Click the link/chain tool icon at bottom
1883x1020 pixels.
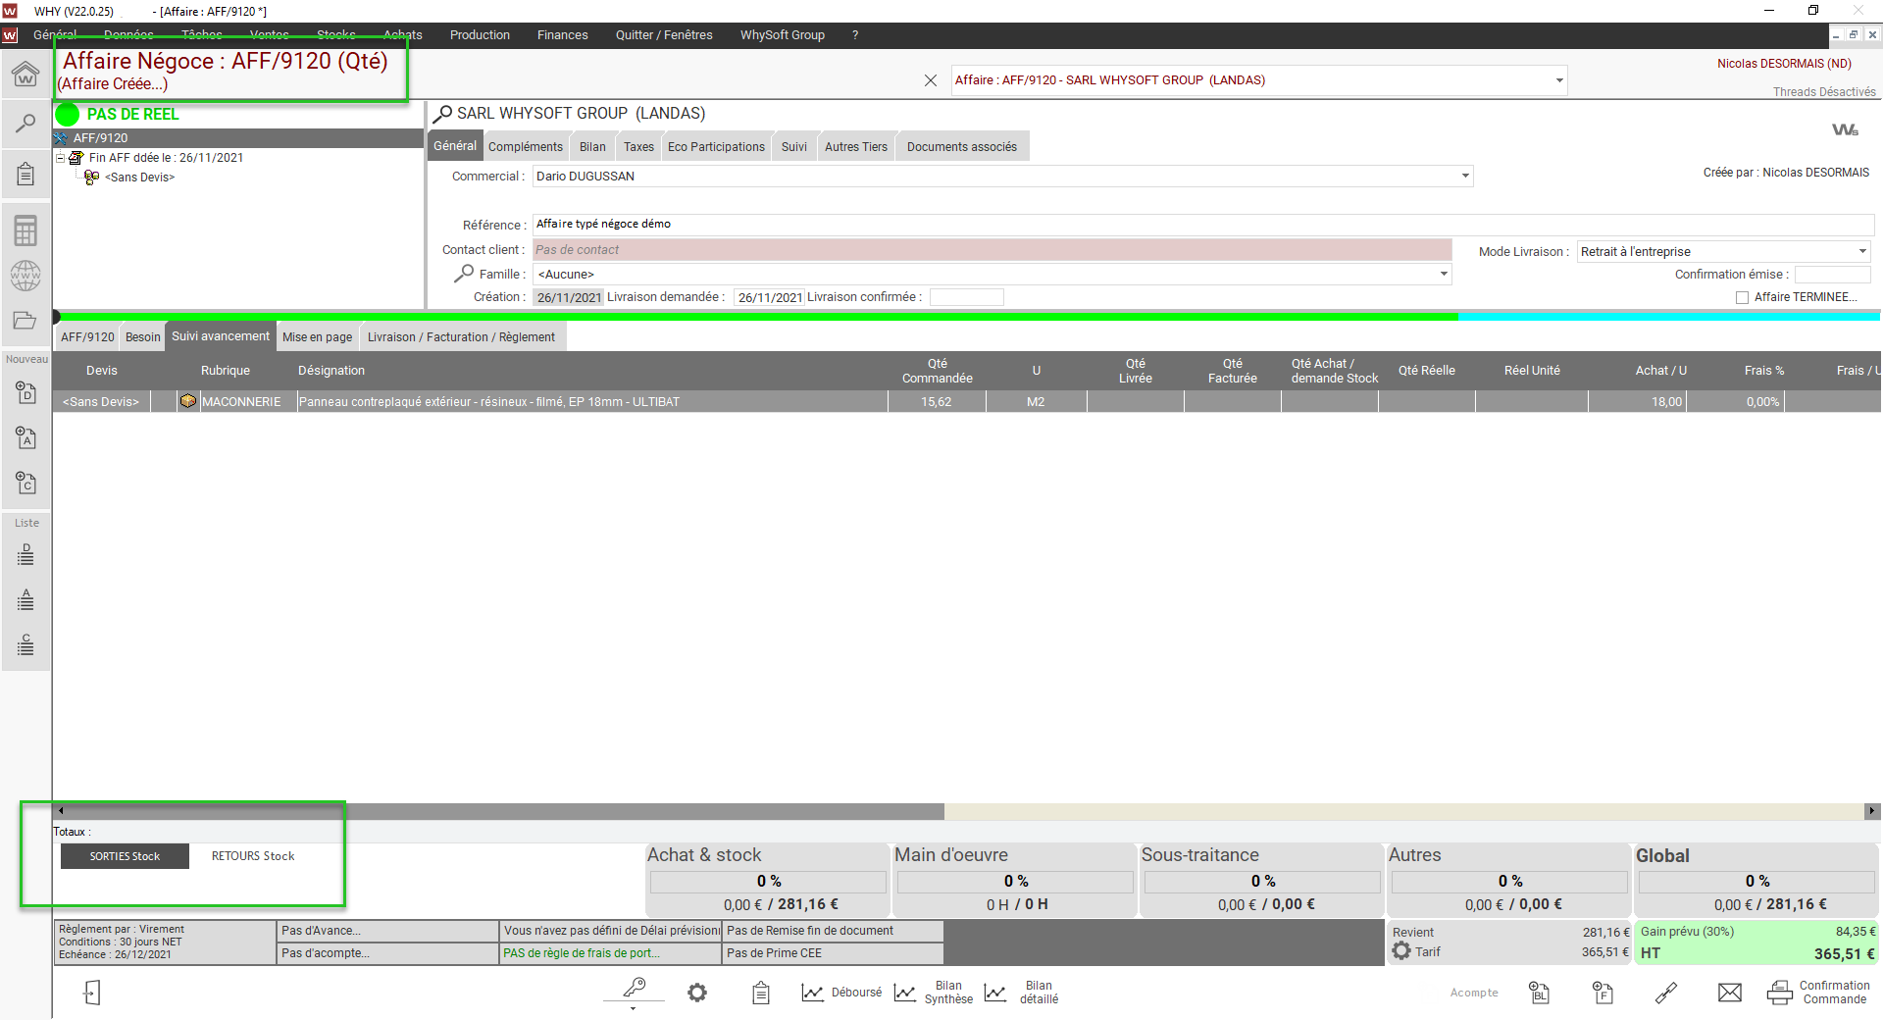1665,993
